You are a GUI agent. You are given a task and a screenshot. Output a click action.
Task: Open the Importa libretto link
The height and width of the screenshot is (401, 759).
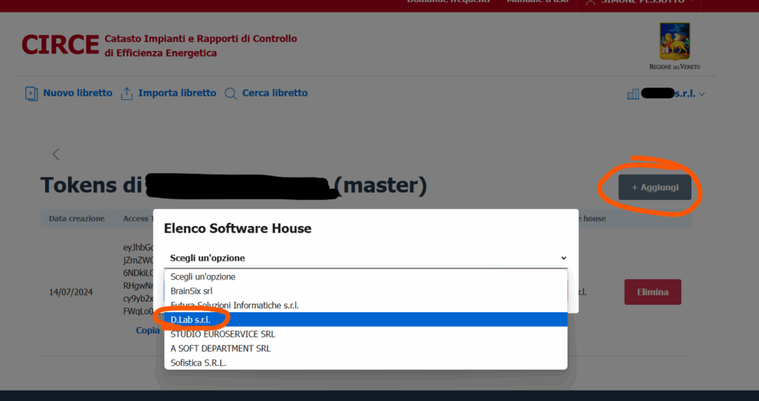coord(177,93)
